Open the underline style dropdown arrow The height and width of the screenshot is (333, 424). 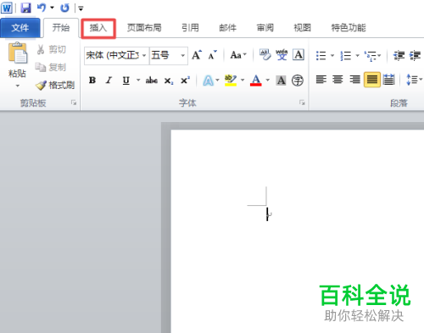tap(138, 80)
